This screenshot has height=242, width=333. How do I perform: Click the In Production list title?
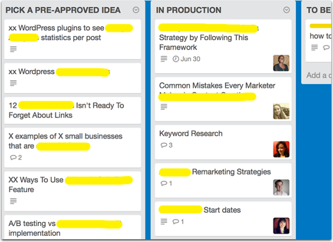click(188, 10)
